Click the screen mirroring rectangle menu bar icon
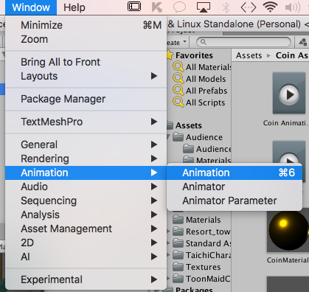 click(134, 7)
